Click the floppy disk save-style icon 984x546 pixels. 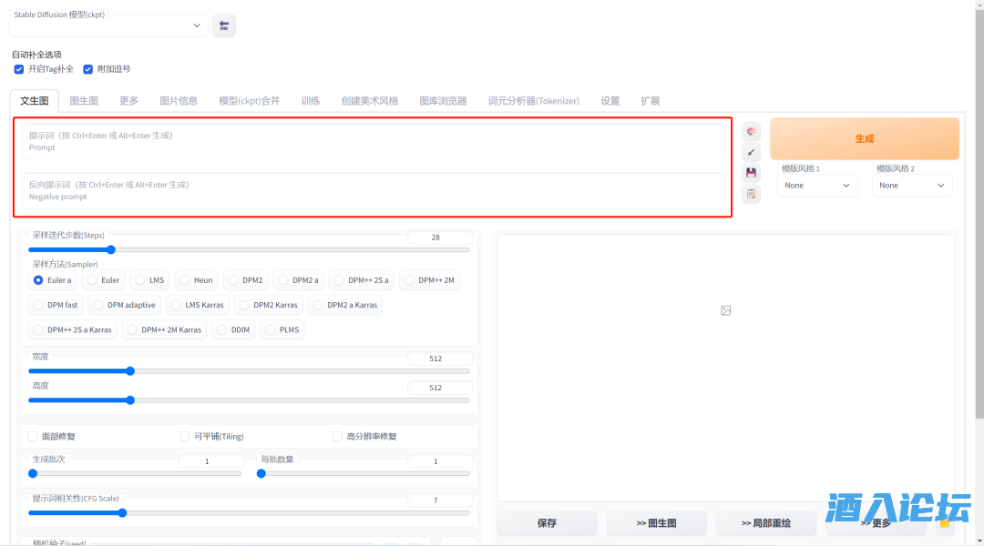tap(751, 173)
